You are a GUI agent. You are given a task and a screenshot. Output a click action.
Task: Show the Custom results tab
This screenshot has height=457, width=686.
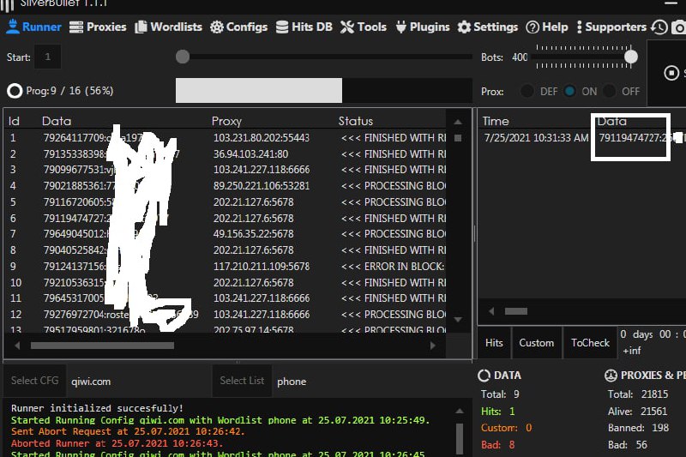click(537, 342)
